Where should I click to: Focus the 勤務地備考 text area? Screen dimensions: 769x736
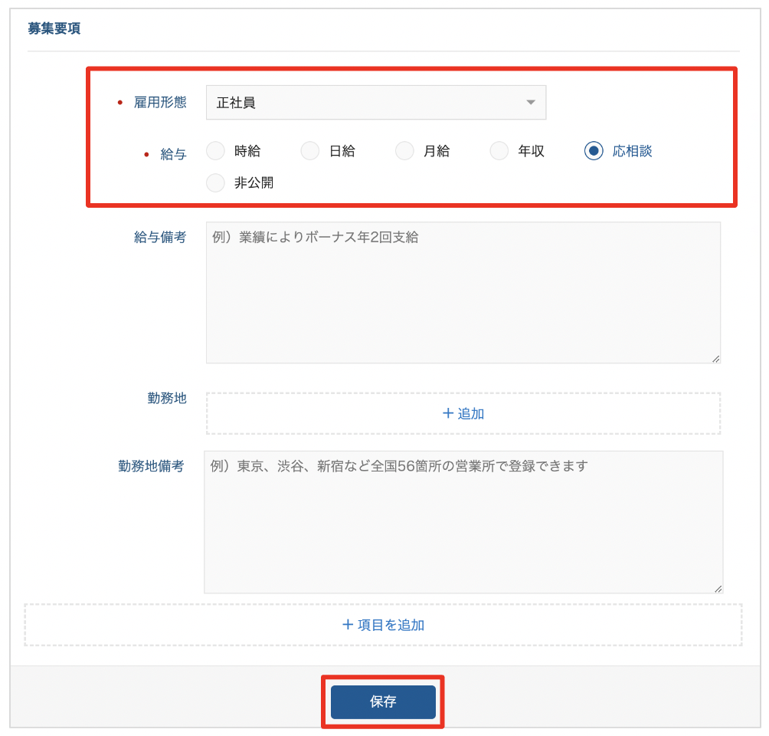point(463,521)
